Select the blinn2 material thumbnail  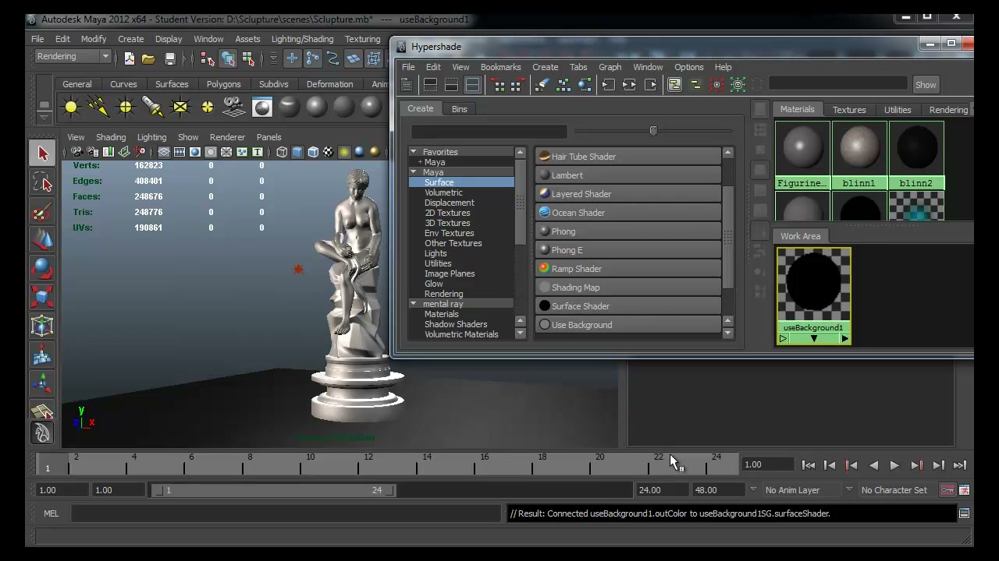(916, 155)
